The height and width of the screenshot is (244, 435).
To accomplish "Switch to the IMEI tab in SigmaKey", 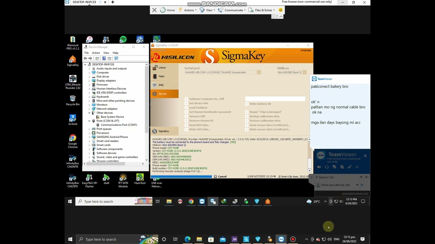I will pyautogui.click(x=164, y=85).
